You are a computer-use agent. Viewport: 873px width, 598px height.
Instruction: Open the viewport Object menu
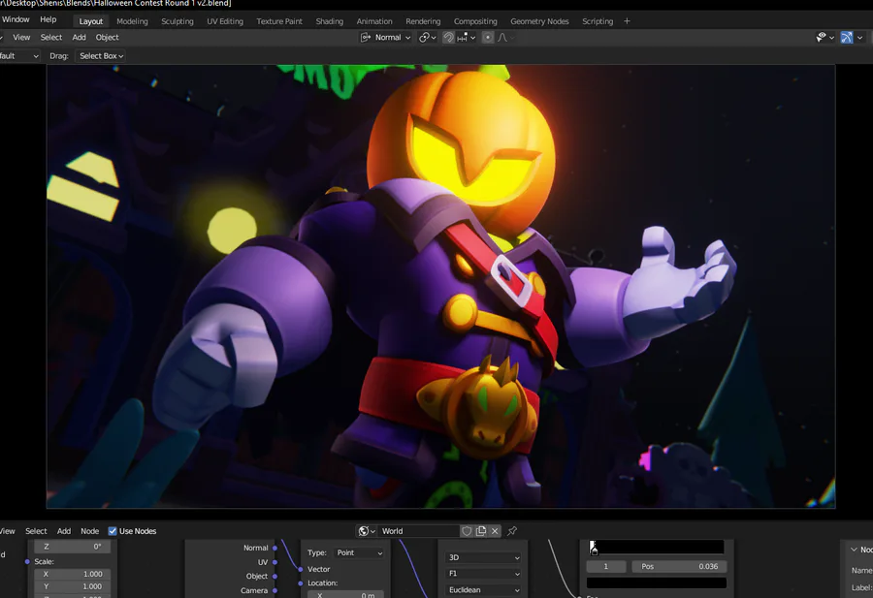(107, 37)
